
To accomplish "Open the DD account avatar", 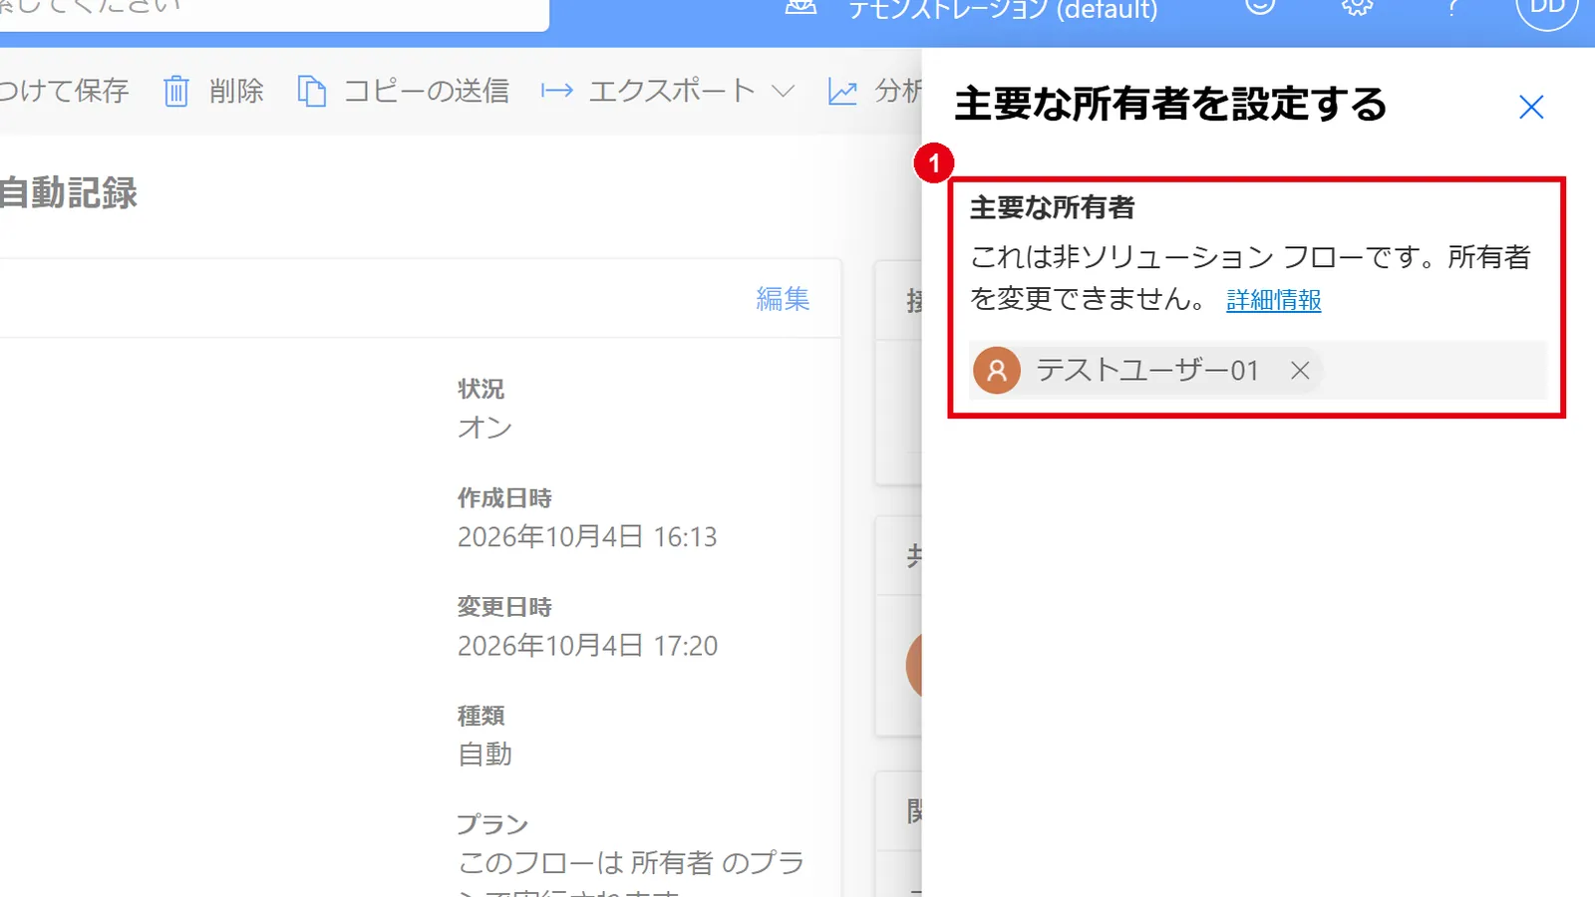I will (x=1547, y=8).
